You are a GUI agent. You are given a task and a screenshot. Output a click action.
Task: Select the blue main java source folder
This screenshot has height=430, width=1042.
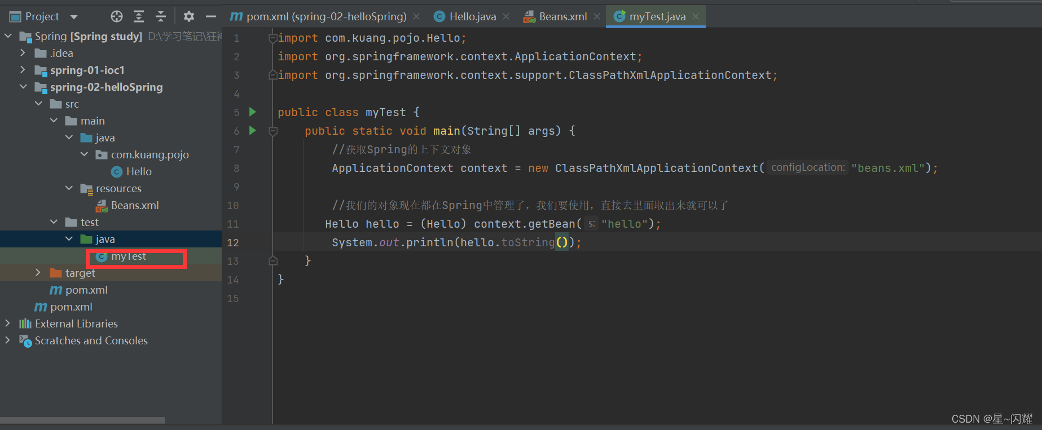105,138
